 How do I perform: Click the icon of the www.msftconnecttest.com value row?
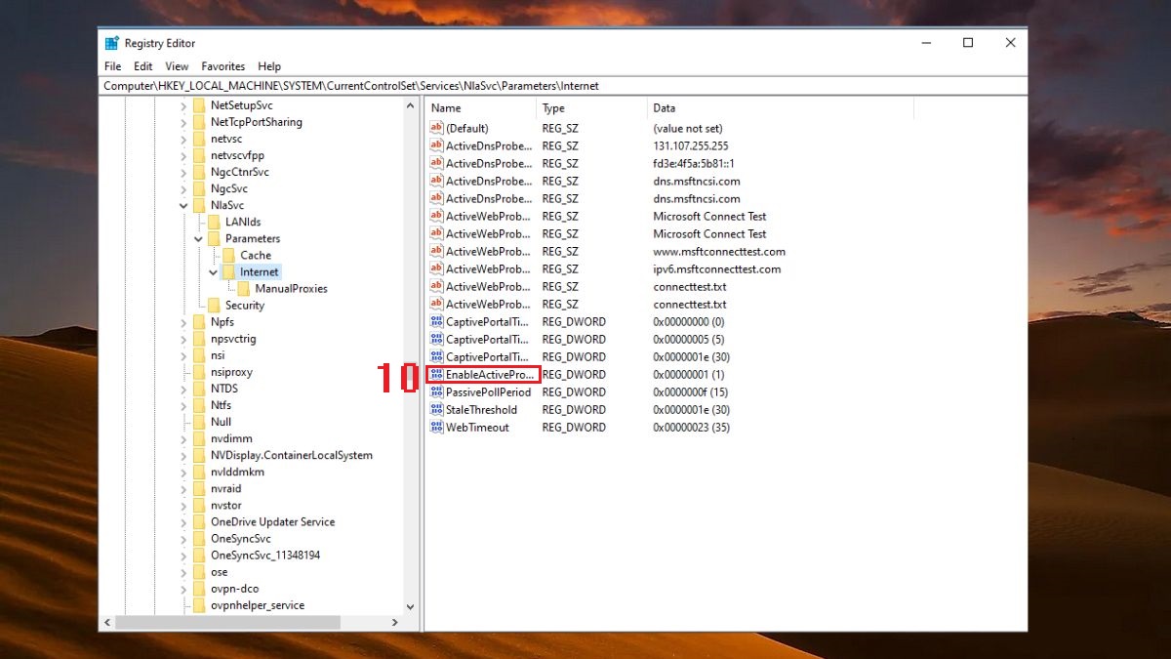(x=436, y=251)
